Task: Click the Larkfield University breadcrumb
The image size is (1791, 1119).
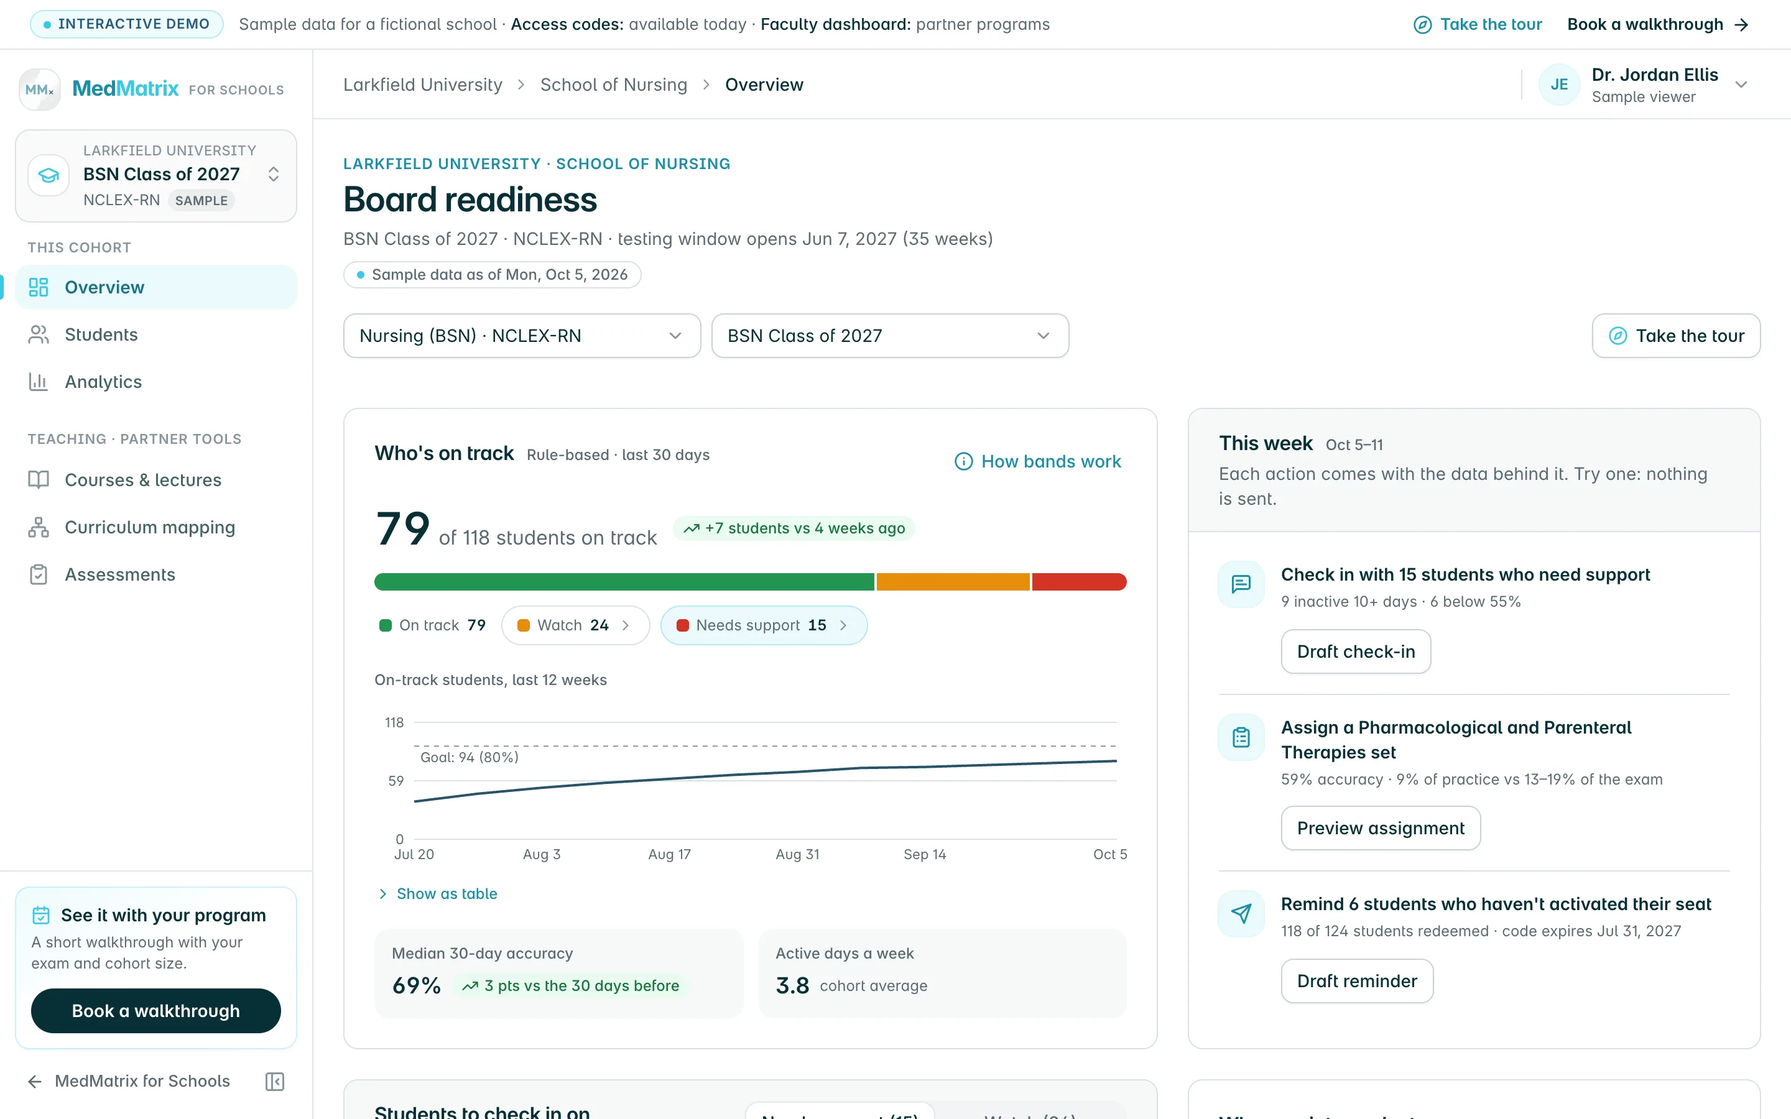Action: [x=423, y=85]
